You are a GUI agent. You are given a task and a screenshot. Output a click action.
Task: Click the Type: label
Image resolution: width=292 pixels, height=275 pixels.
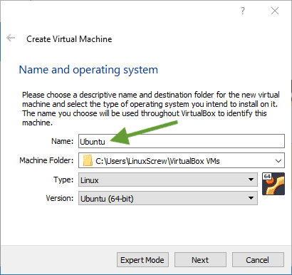[63, 180]
